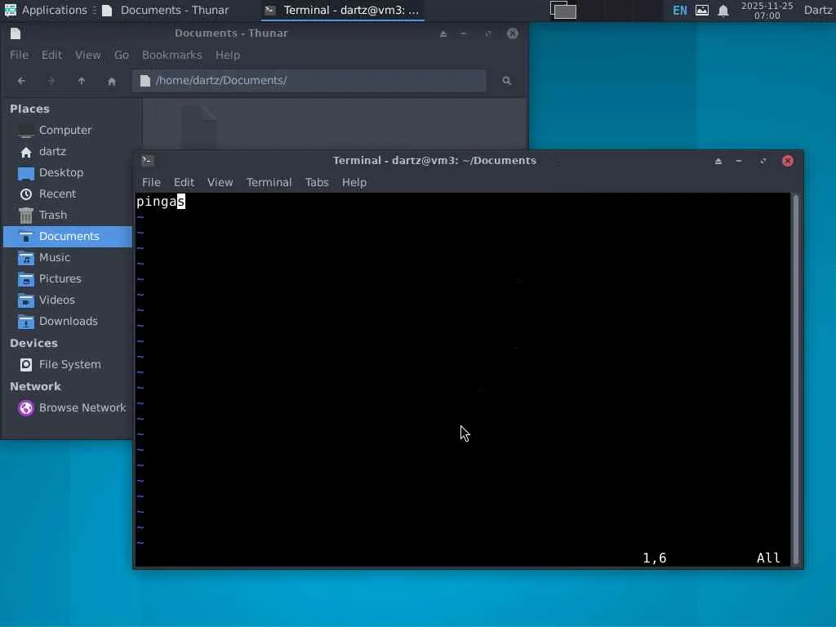Open Terminal Tabs menu
This screenshot has width=836, height=627.
[317, 182]
